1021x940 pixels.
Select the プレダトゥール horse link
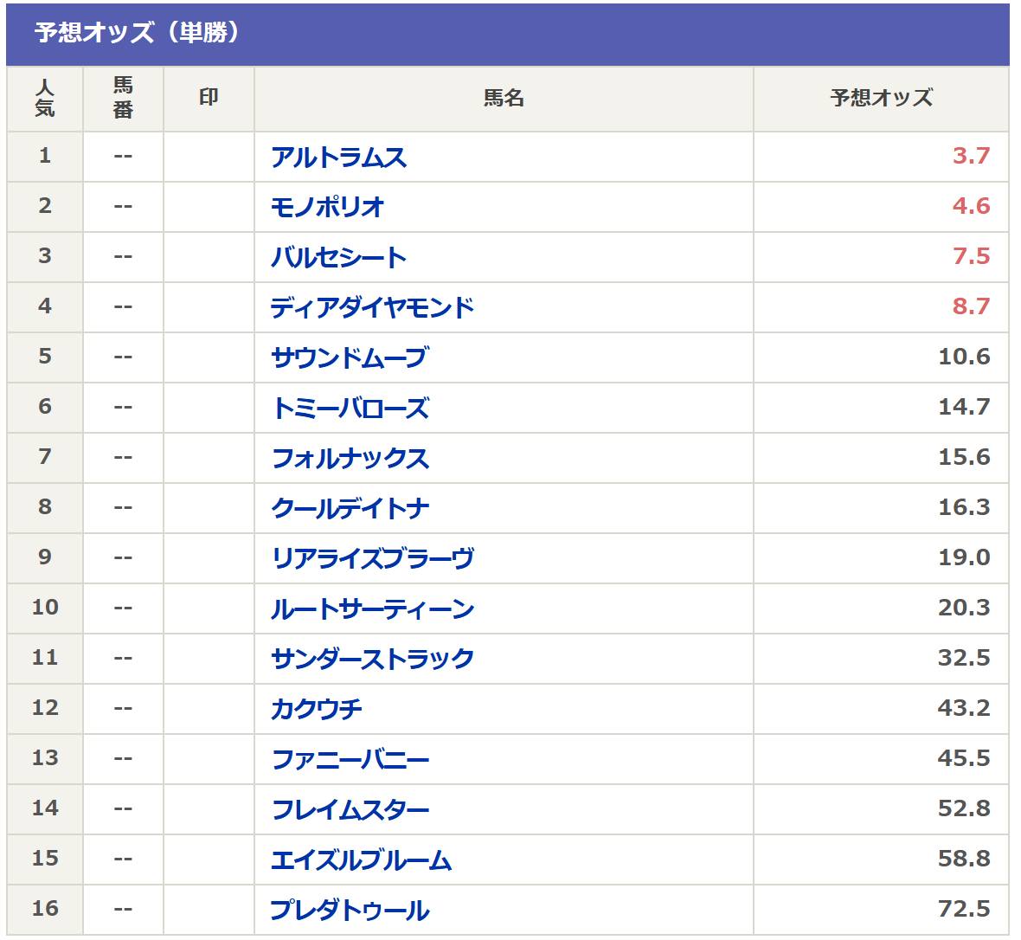(x=350, y=910)
